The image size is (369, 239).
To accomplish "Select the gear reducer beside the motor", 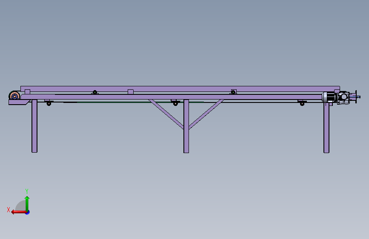I will [x=343, y=98].
